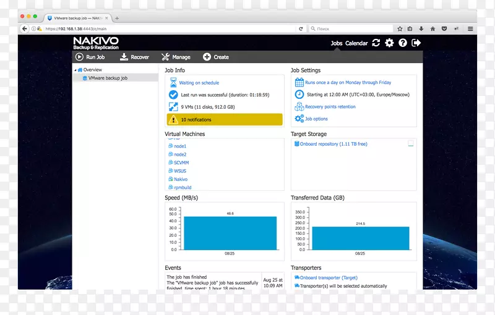Open the Recover menu
The image size is (495, 315).
[134, 57]
